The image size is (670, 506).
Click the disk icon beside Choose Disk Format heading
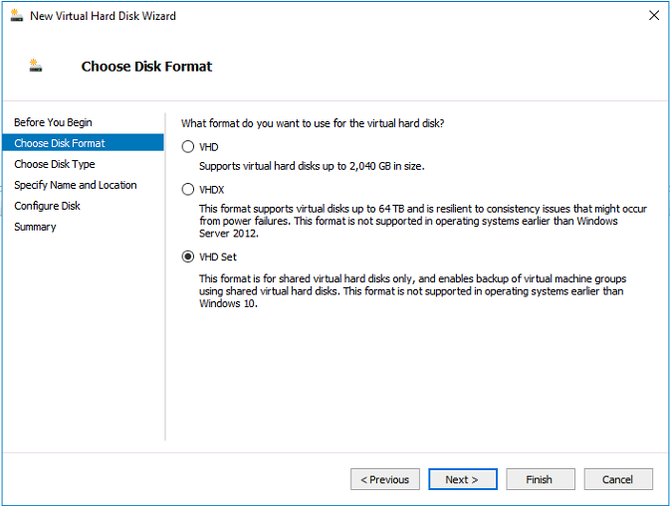pyautogui.click(x=36, y=67)
